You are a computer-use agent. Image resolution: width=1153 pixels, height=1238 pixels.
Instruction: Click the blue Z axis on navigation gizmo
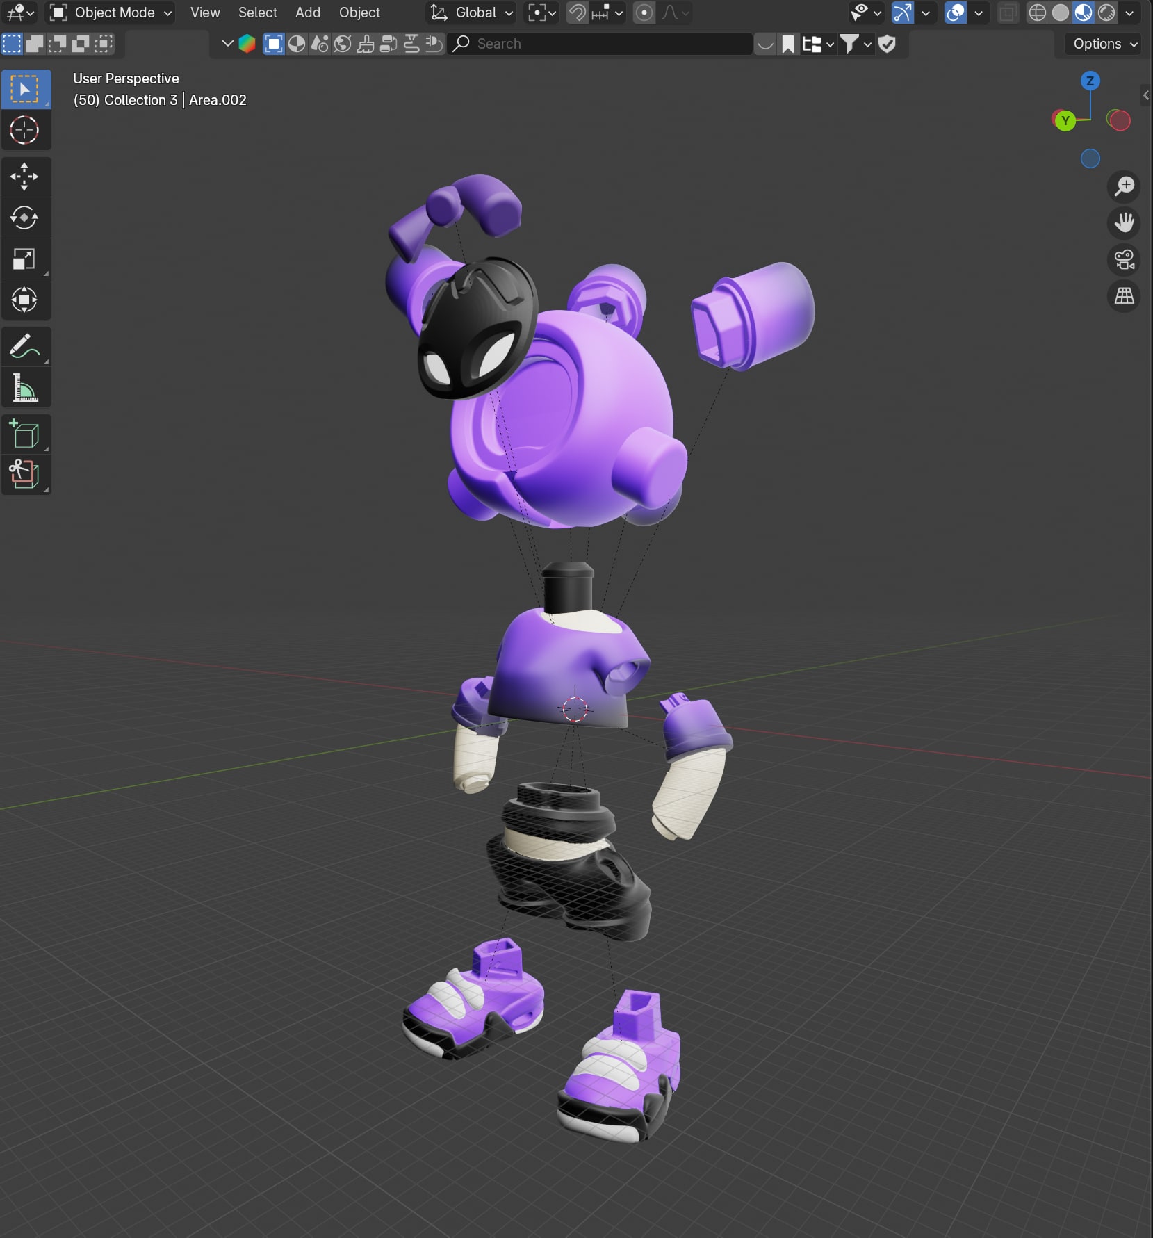tap(1090, 81)
